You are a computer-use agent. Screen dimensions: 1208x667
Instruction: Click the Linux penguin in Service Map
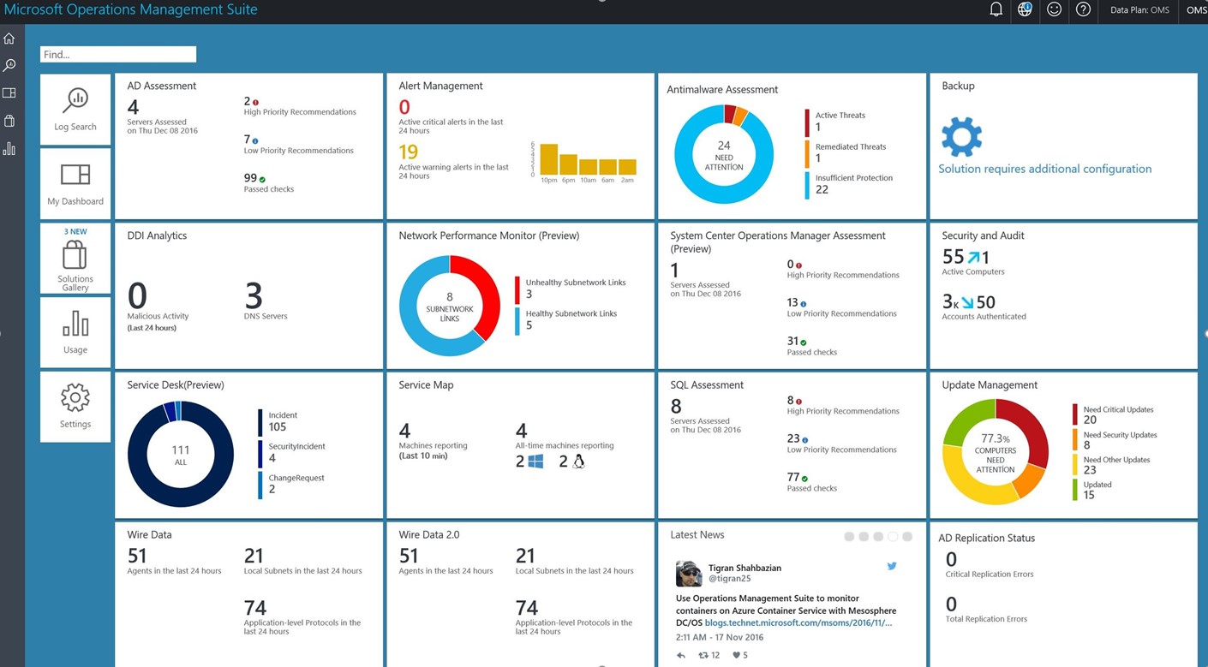tap(578, 462)
